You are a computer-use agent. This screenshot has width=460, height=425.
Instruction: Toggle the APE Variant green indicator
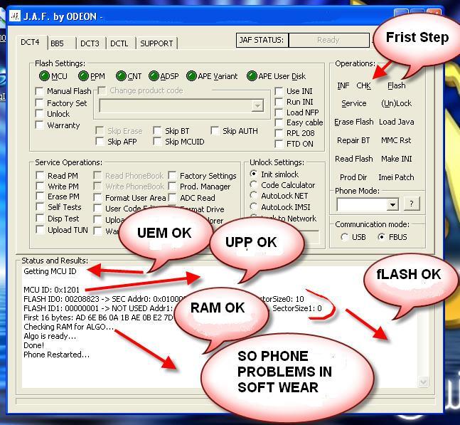coord(191,75)
